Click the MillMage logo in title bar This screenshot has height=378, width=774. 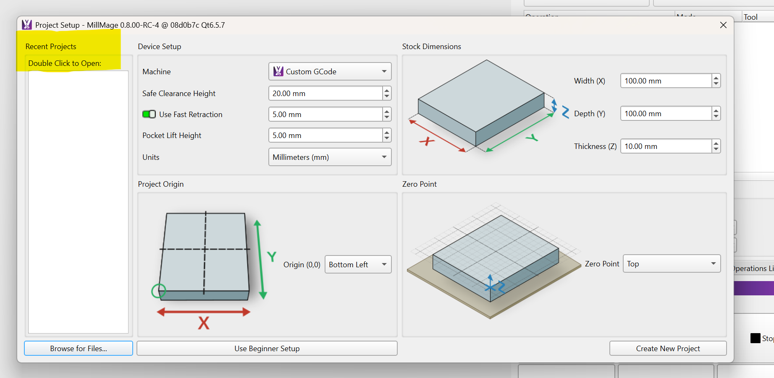tap(27, 25)
